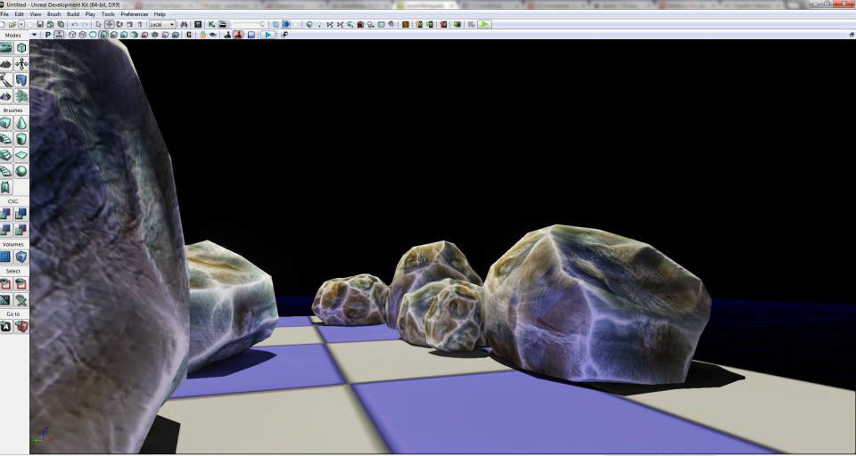856x456 pixels.
Task: Choose the Cone builder brush
Action: [x=21, y=123]
